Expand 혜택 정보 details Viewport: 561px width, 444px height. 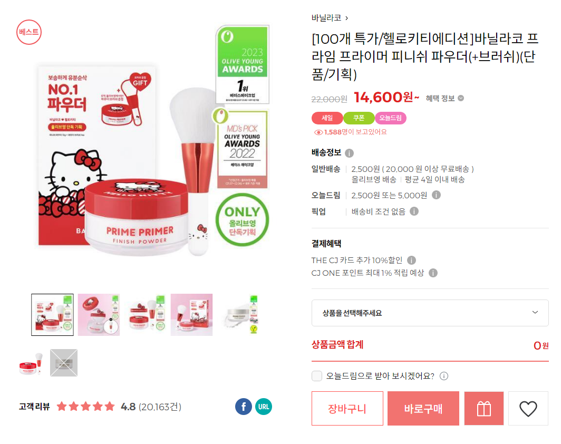click(x=444, y=99)
